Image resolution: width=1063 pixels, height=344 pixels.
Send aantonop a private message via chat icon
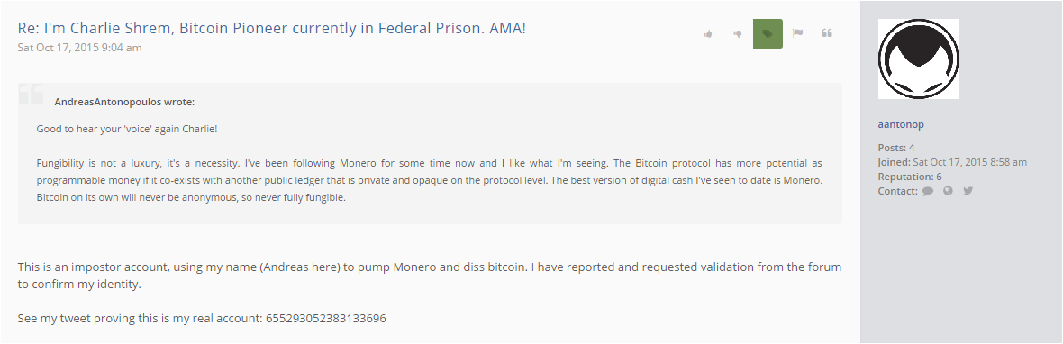pos(928,191)
